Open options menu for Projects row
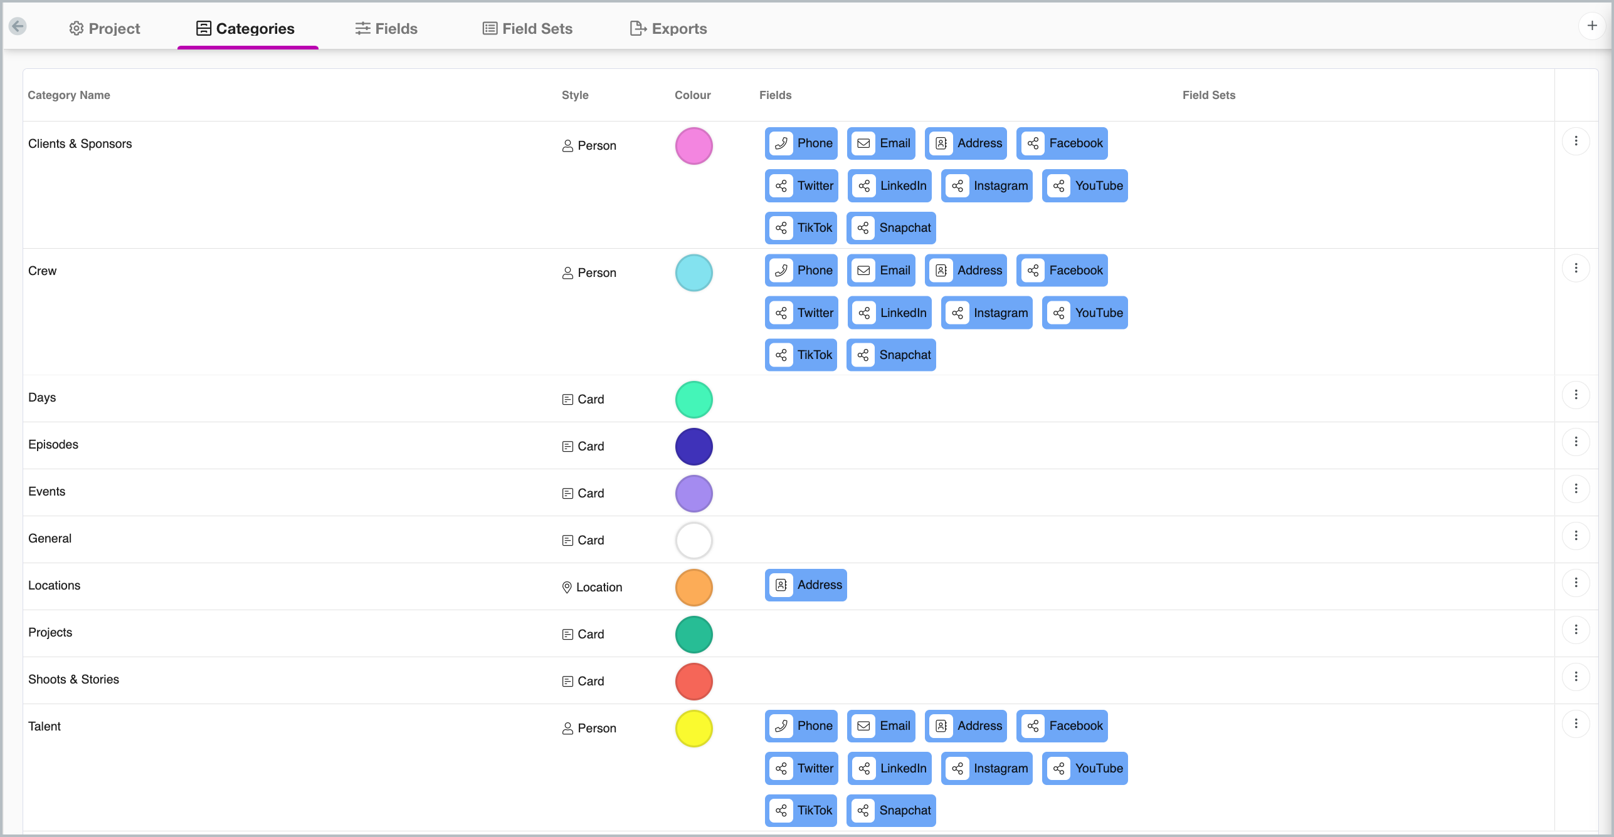 tap(1576, 630)
